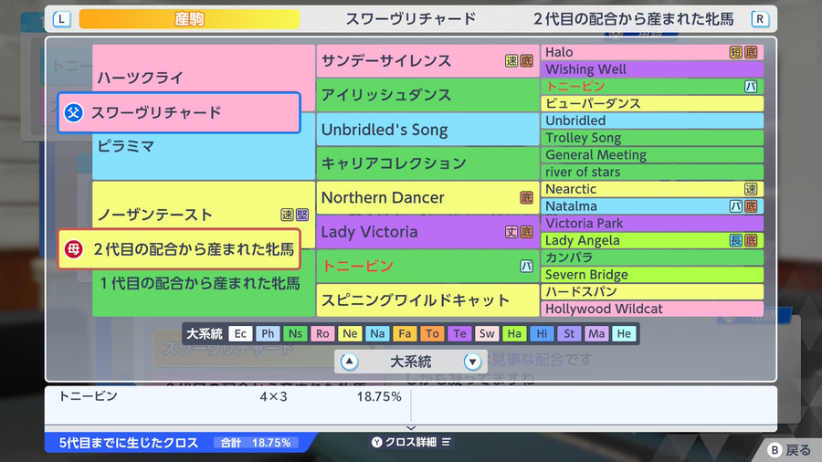822x462 pixels.
Task: Click the 速 icon on サンデーサイレンス
Action: click(x=511, y=61)
